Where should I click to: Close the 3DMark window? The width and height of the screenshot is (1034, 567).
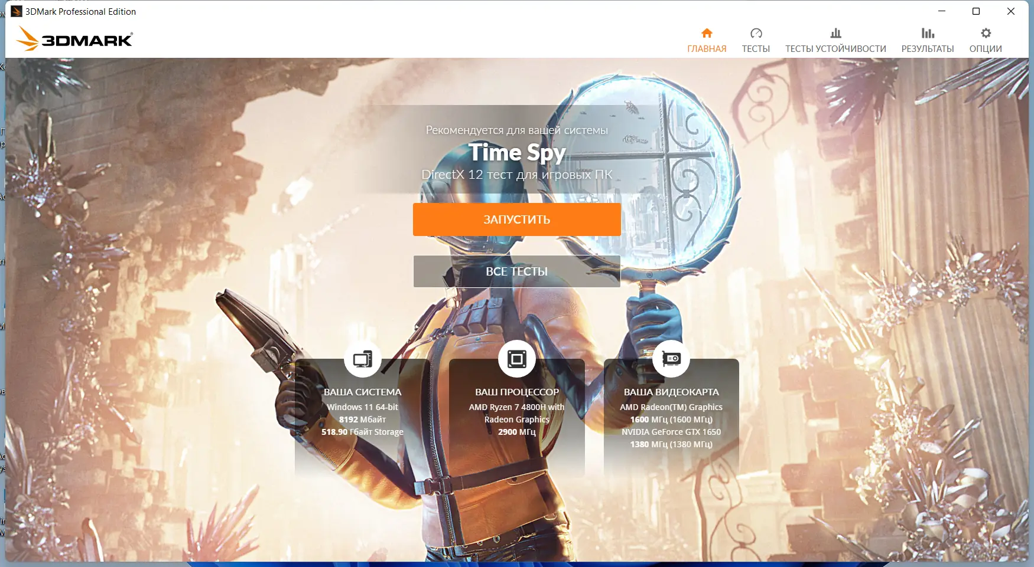click(1011, 11)
